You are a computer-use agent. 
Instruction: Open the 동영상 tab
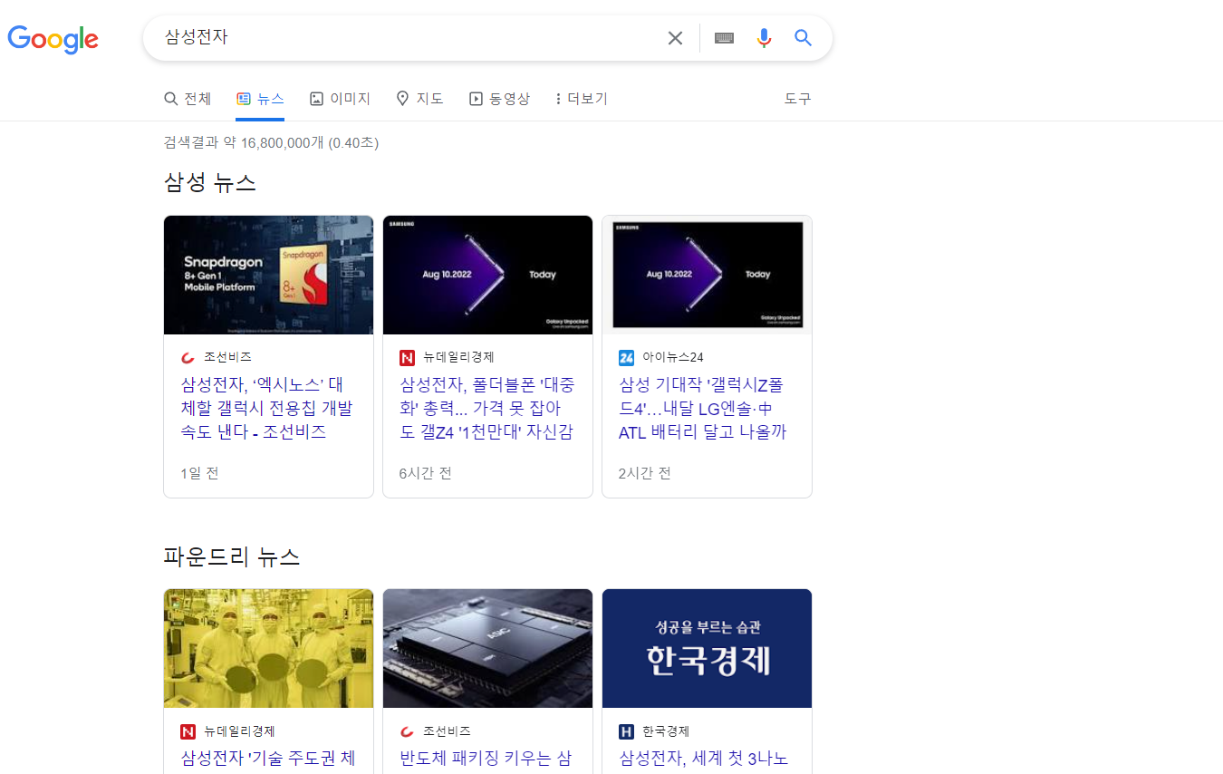pyautogui.click(x=499, y=99)
